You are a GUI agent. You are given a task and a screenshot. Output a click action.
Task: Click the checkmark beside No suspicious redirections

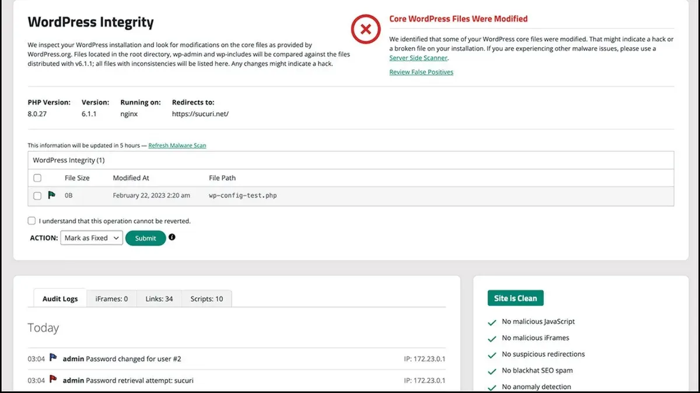(x=492, y=355)
